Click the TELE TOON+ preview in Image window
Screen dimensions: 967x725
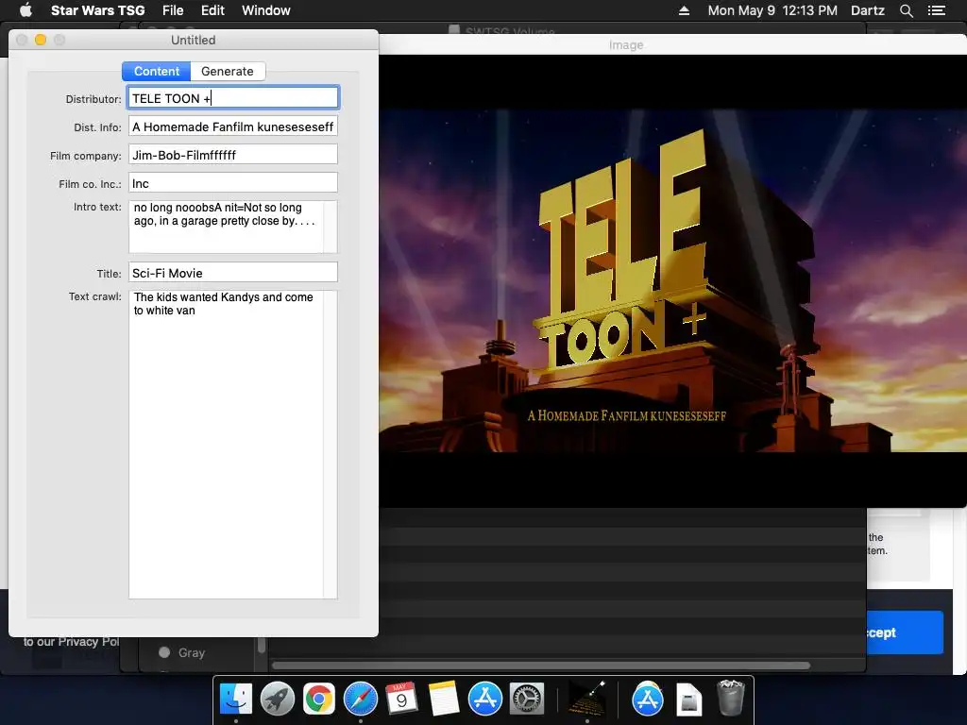coord(672,281)
